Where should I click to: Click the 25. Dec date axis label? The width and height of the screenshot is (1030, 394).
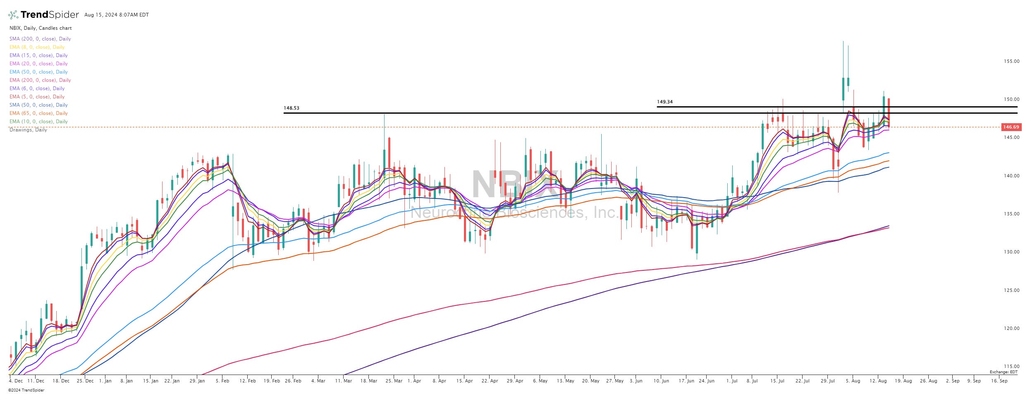point(85,381)
